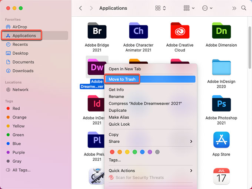
Task: Choose Tags... from context menu
Action: (x=150, y=160)
